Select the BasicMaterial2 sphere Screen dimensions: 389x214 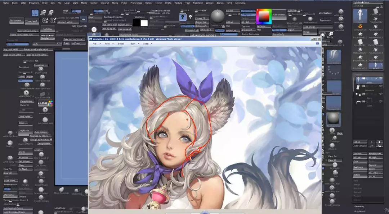pyautogui.click(x=295, y=19)
